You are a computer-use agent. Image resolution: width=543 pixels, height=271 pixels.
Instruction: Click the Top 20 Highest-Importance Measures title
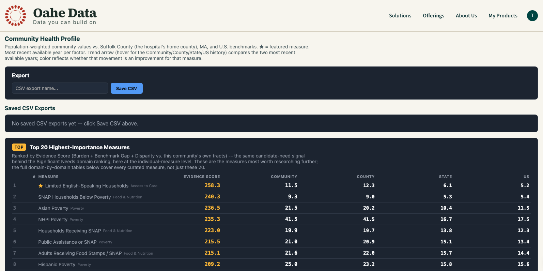click(80, 147)
